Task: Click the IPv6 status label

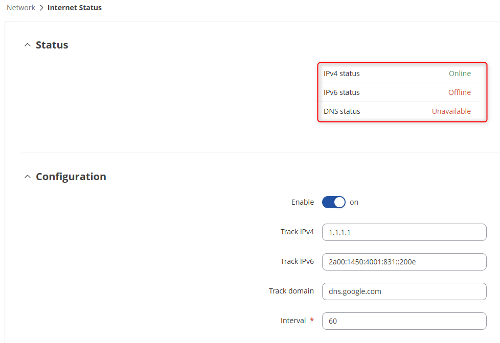Action: pos(342,92)
